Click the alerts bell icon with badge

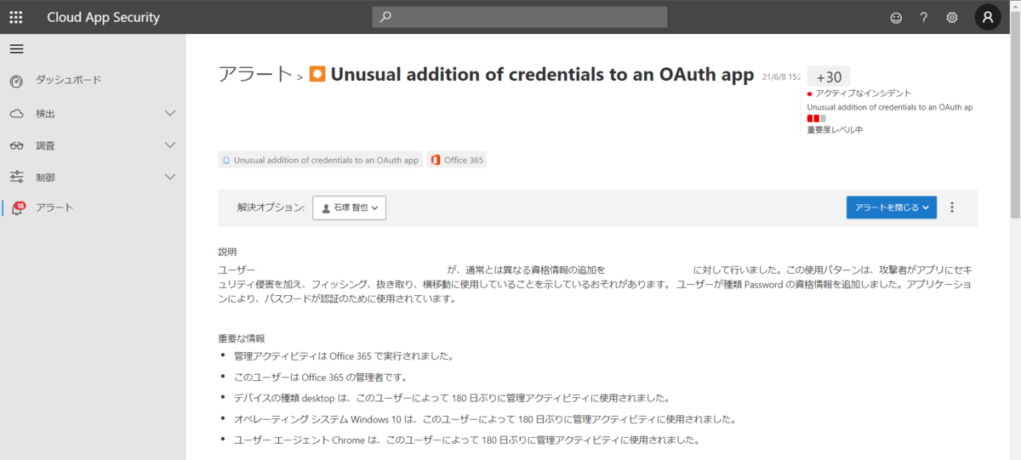tap(17, 207)
